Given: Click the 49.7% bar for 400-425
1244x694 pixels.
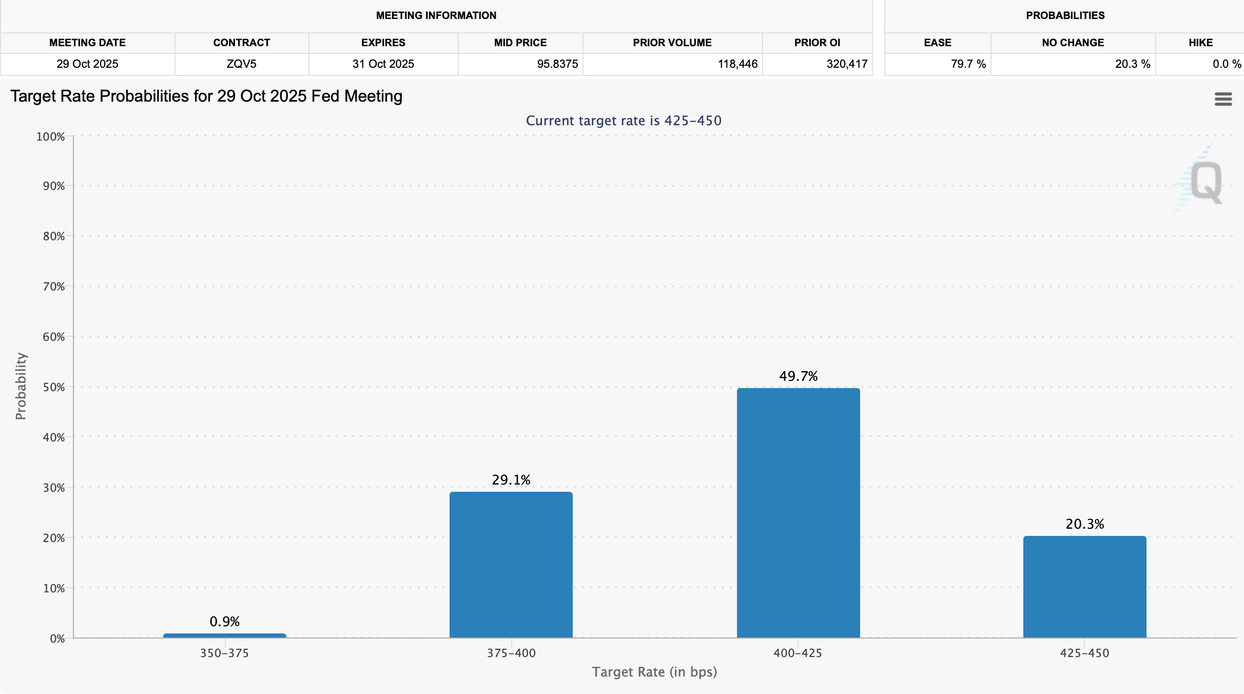Looking at the screenshot, I should (x=798, y=512).
